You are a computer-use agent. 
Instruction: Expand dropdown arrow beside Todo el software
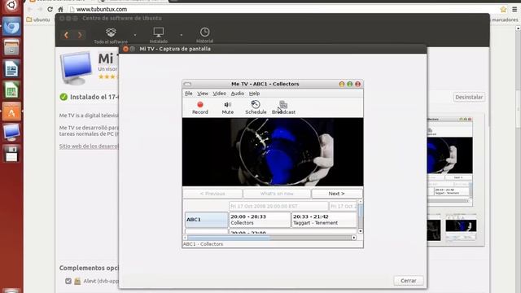click(x=135, y=35)
